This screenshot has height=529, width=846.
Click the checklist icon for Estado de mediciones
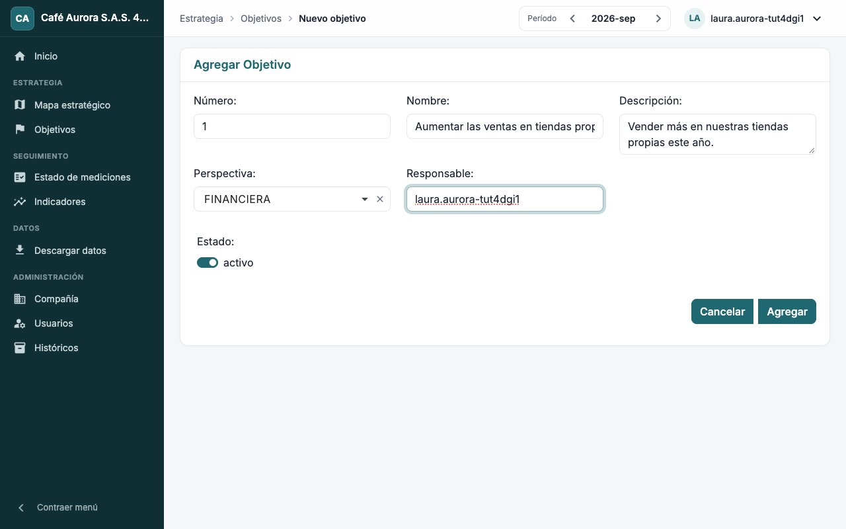coord(20,177)
